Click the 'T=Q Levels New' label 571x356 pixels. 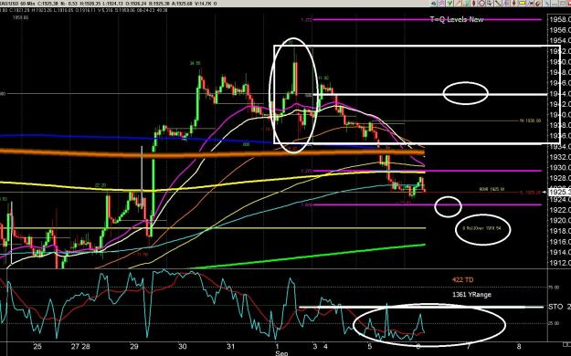click(x=457, y=19)
